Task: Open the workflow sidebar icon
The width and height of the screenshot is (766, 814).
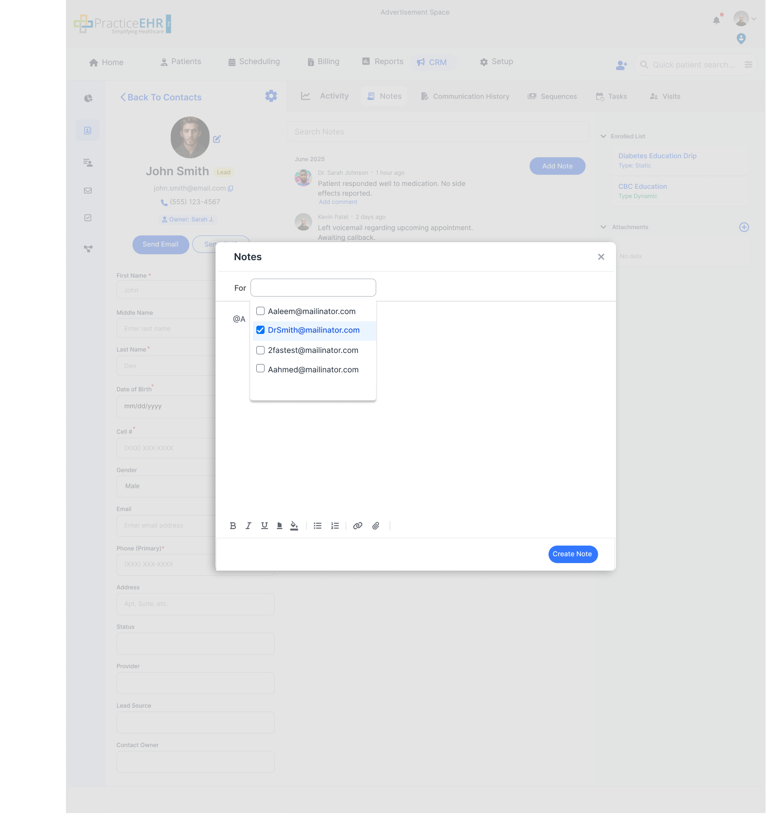Action: [88, 249]
